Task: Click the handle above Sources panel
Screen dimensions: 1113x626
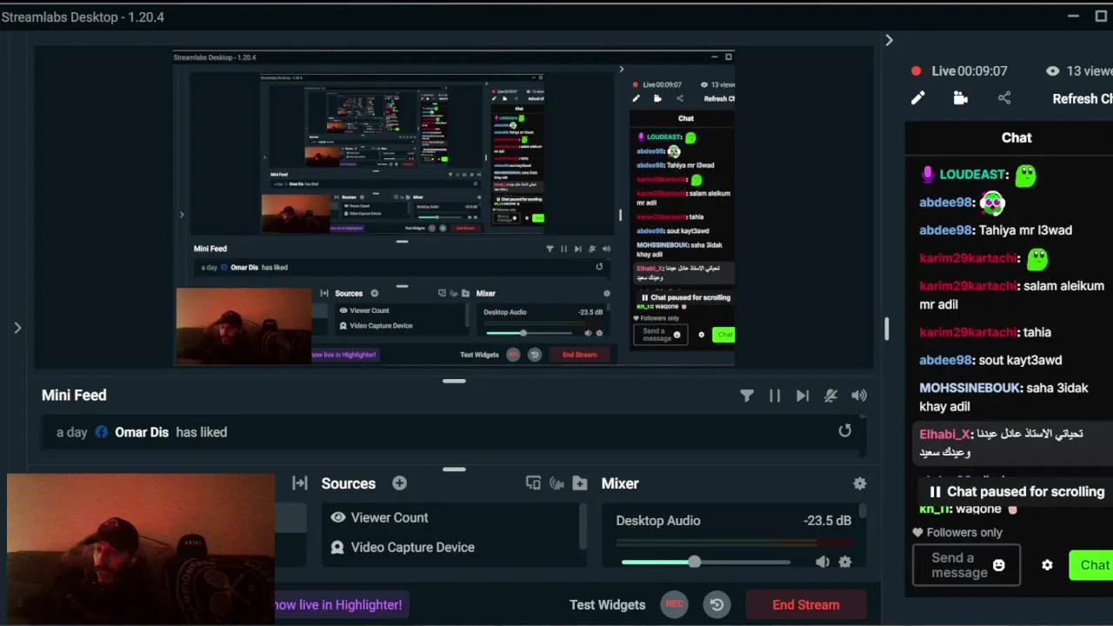Action: 454,469
